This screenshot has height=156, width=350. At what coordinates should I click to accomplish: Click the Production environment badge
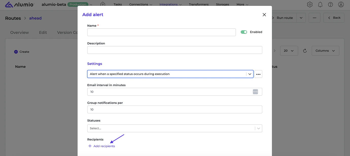point(78,5)
